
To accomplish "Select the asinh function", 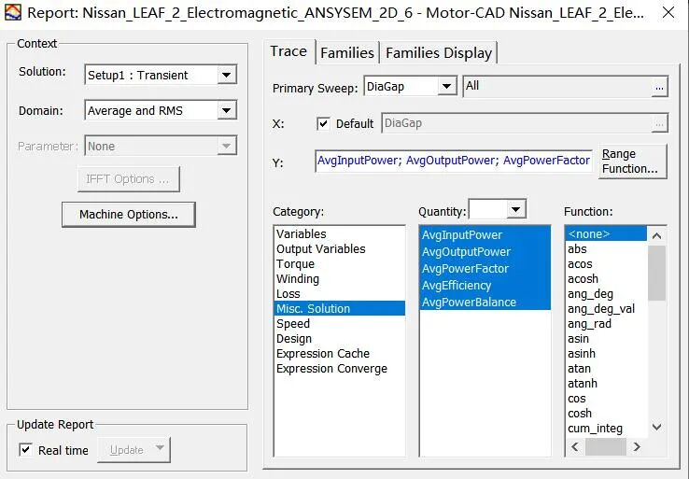I will click(606, 353).
